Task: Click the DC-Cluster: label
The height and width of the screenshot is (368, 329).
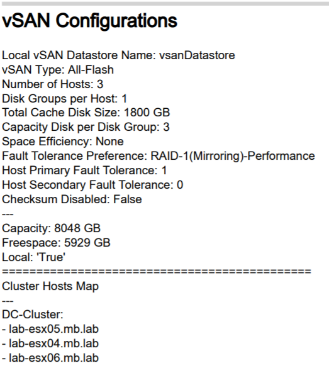Action: 33,315
